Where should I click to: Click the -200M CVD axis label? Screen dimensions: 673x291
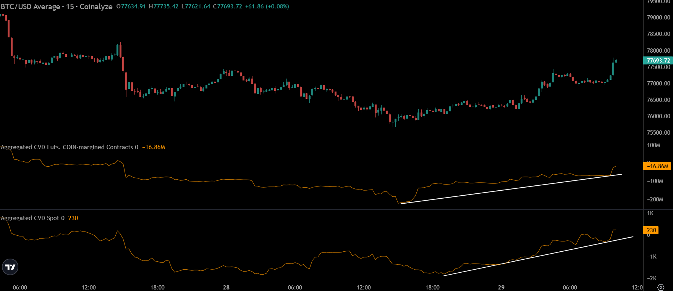tap(655, 199)
